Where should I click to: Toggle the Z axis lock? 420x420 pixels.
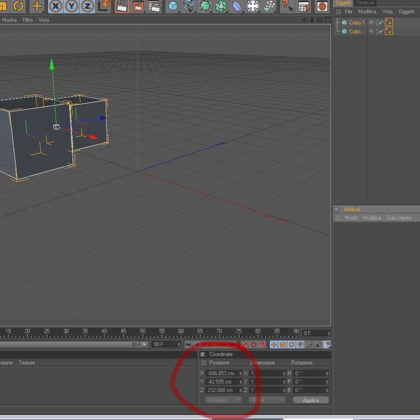88,6
